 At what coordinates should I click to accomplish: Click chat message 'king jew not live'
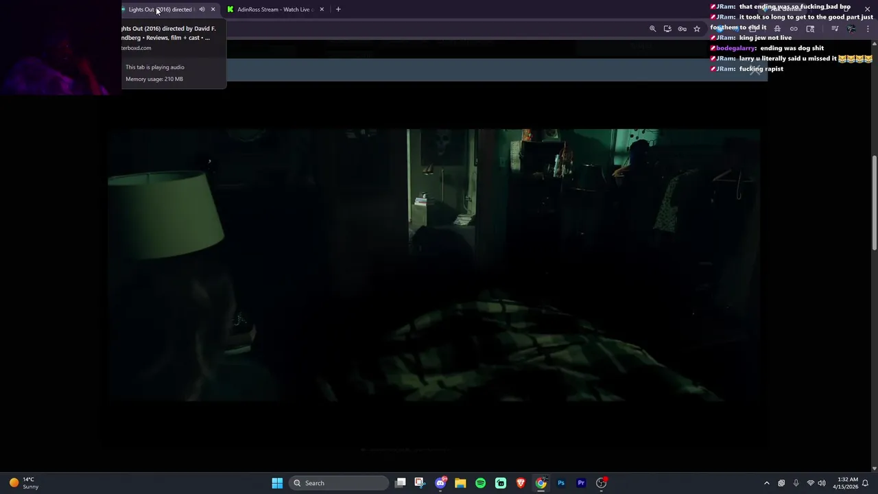766,38
